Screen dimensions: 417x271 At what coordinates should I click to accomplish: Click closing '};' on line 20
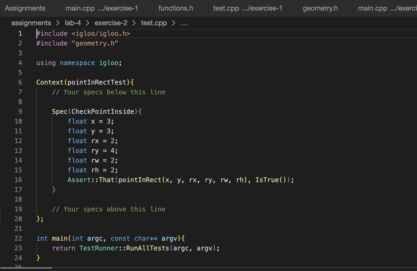click(40, 219)
